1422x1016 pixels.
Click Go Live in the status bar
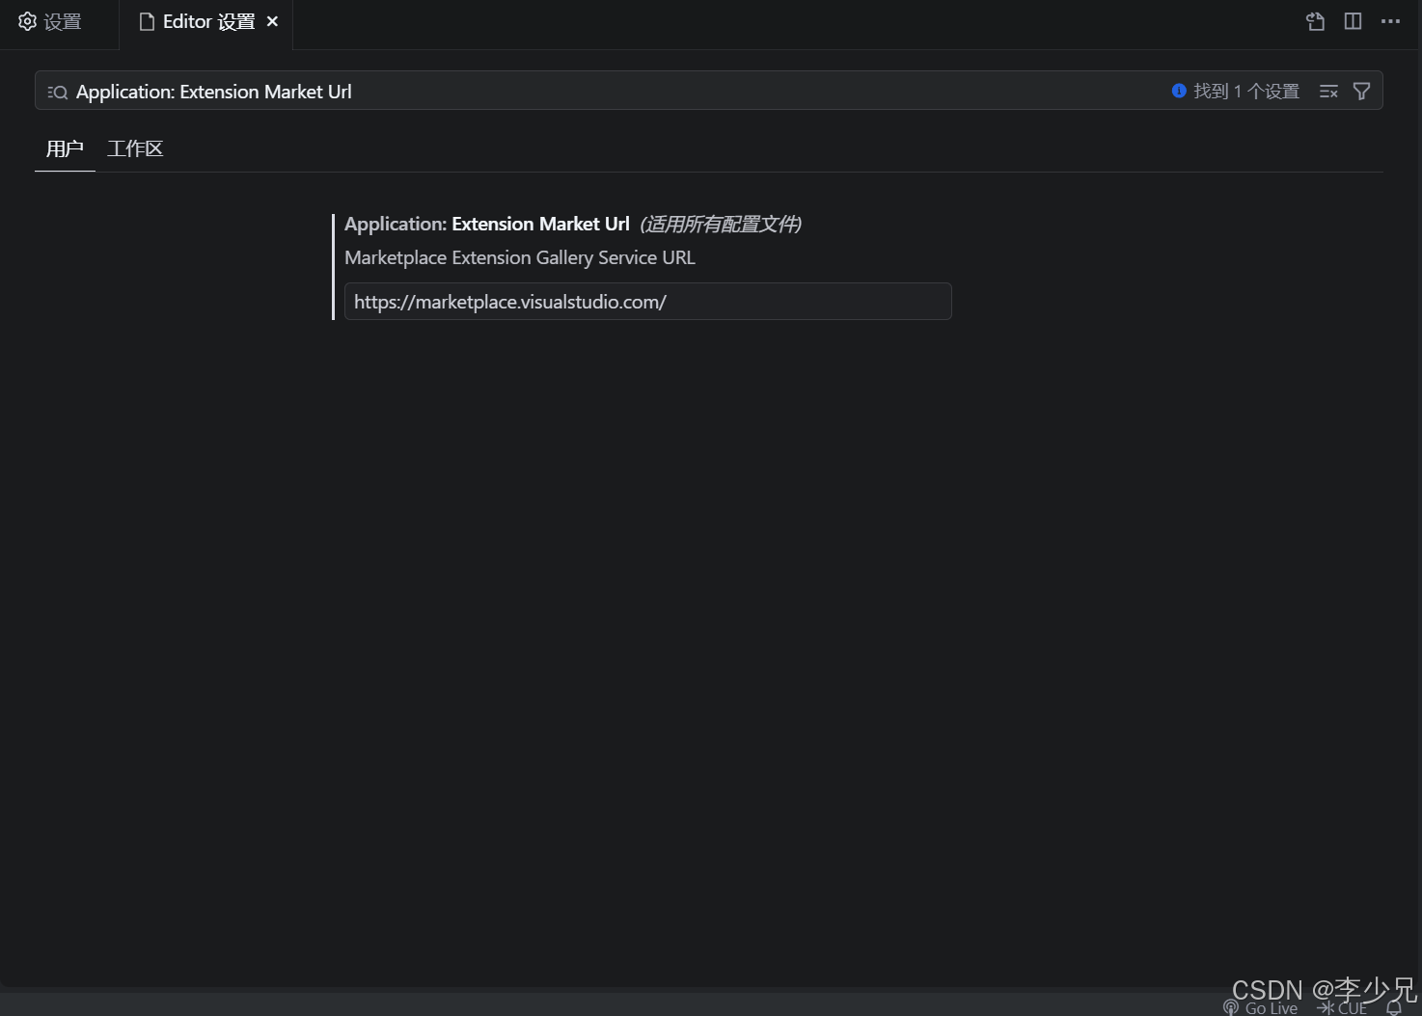[1261, 1007]
